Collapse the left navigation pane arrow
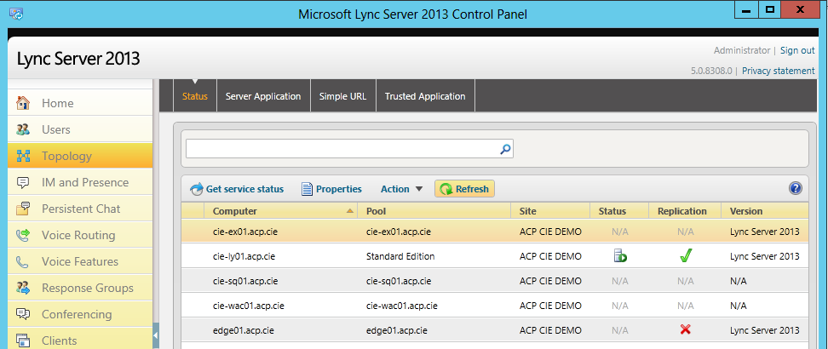 [x=156, y=335]
